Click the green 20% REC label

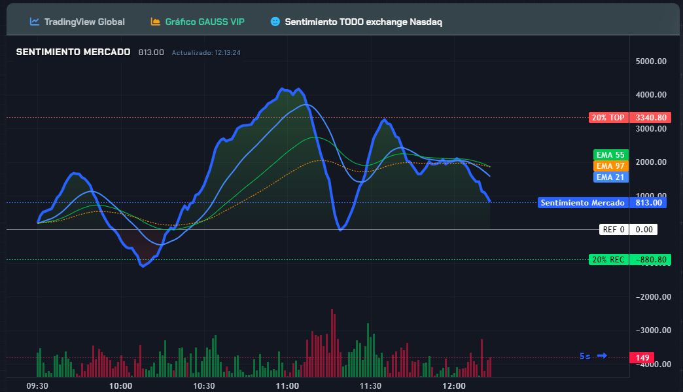608,260
